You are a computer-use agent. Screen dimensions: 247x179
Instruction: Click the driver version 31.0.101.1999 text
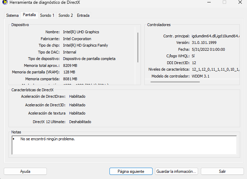tap(204, 43)
